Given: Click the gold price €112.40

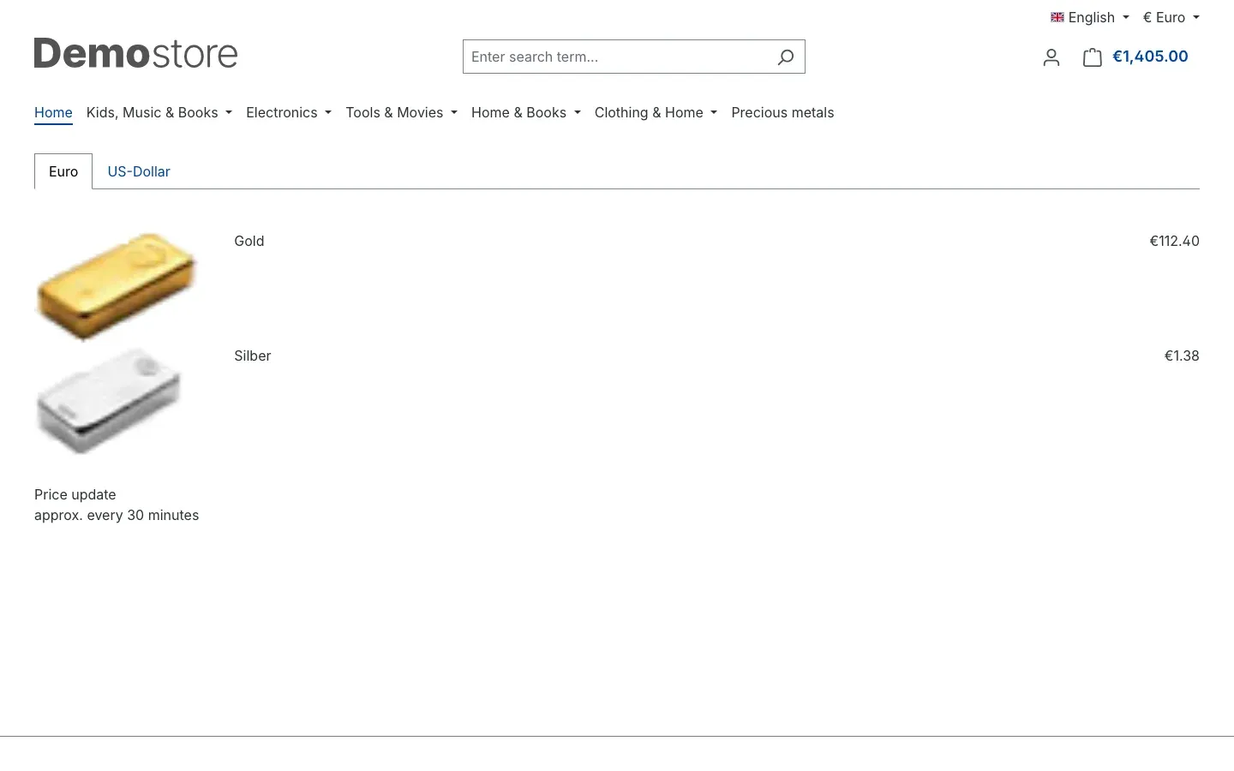Looking at the screenshot, I should (x=1174, y=241).
